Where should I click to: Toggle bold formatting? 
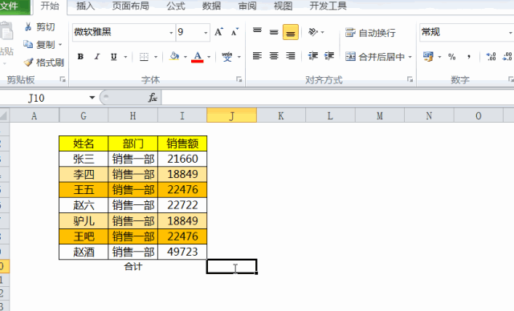[x=80, y=57]
